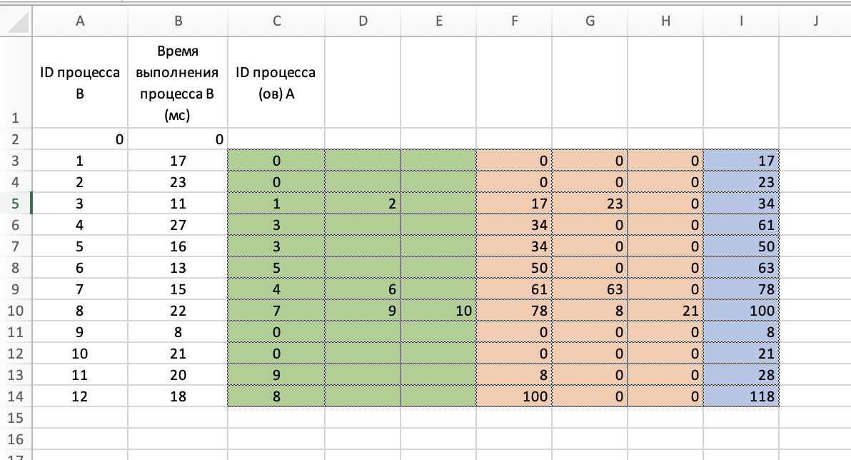Viewport: 851px width, 460px height.
Task: Select row 5 header
Action: coord(16,204)
